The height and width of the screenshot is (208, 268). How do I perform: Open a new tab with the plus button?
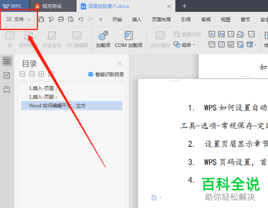tap(184, 6)
